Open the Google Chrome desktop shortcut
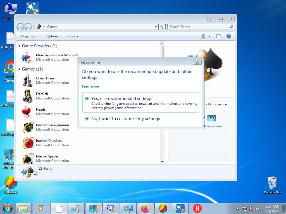Image resolution: width=286 pixels, height=214 pixels. pos(9,71)
